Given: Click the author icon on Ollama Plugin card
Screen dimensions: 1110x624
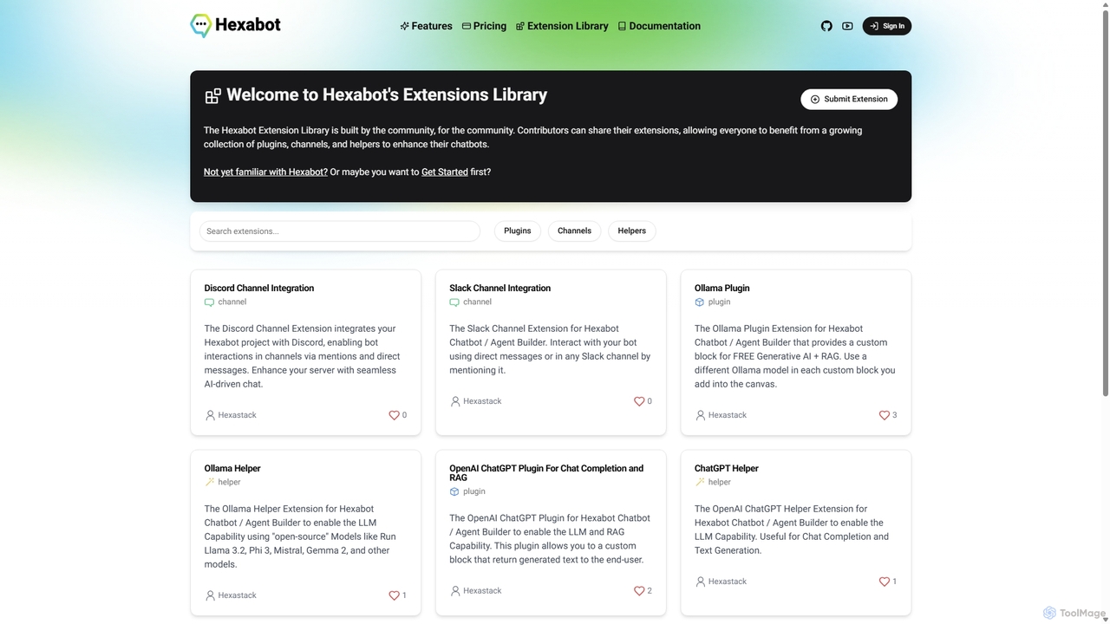Looking at the screenshot, I should click(701, 415).
